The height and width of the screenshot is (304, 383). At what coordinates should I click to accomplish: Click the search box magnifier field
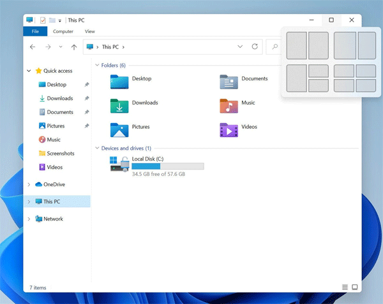(274, 47)
